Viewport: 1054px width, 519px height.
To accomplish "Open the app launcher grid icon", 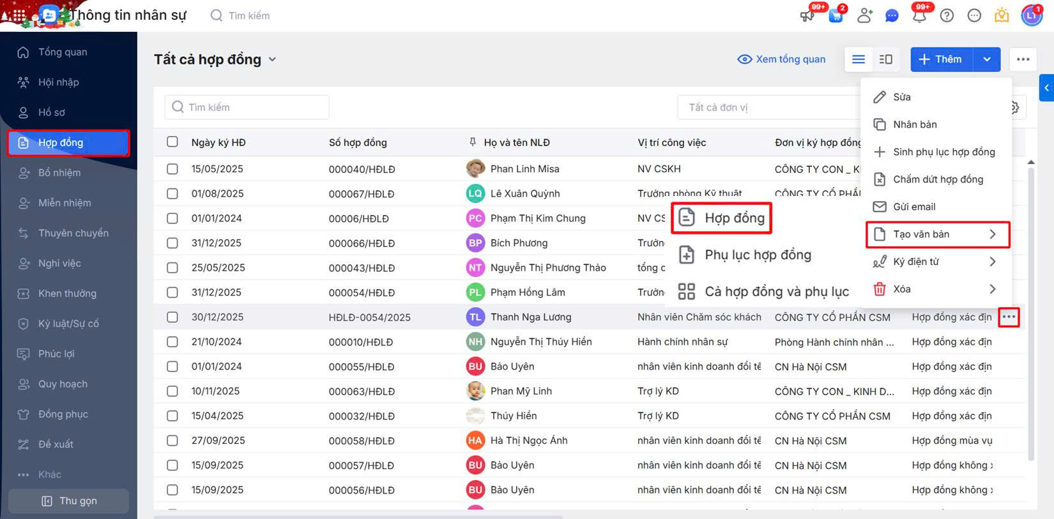I will 19,15.
